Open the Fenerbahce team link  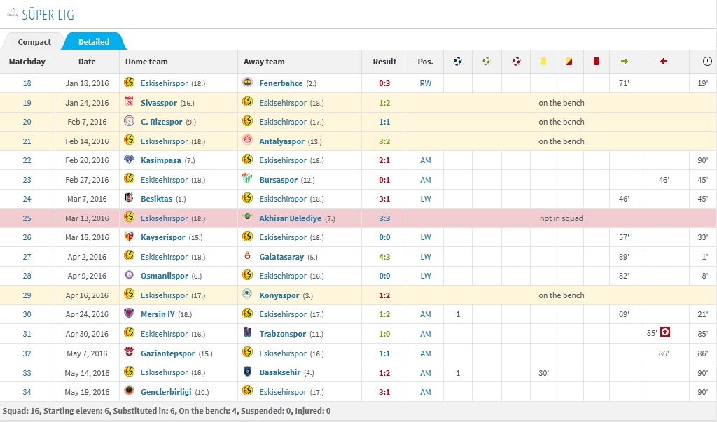281,83
